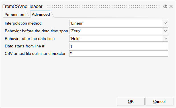Click the CSV or text file delimiter label
Viewport: 176px width, 108px height.
coord(35,53)
